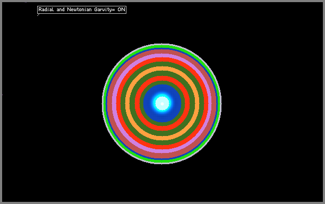Screen dimensions: 325x204
Task: Click the word Radial in the label
Action: tap(46, 10)
